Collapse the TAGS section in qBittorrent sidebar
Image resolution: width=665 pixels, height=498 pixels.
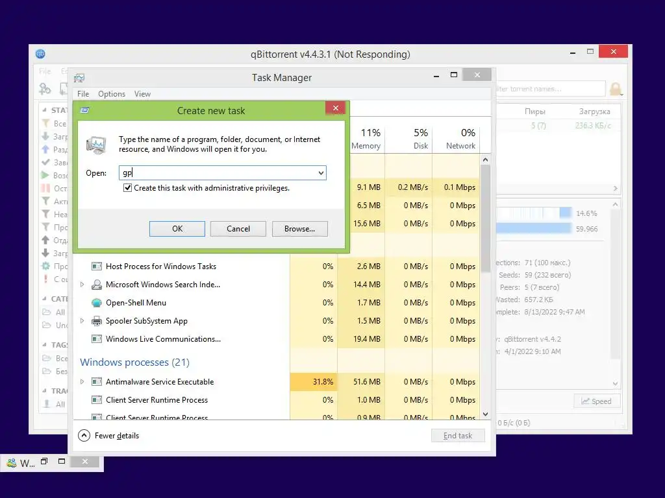[x=45, y=345]
